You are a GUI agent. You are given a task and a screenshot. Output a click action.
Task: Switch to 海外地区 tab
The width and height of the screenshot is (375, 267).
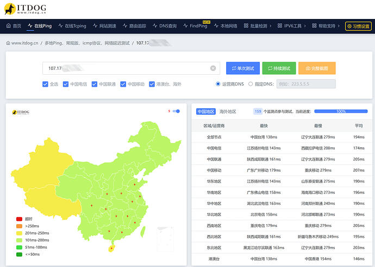click(x=228, y=112)
